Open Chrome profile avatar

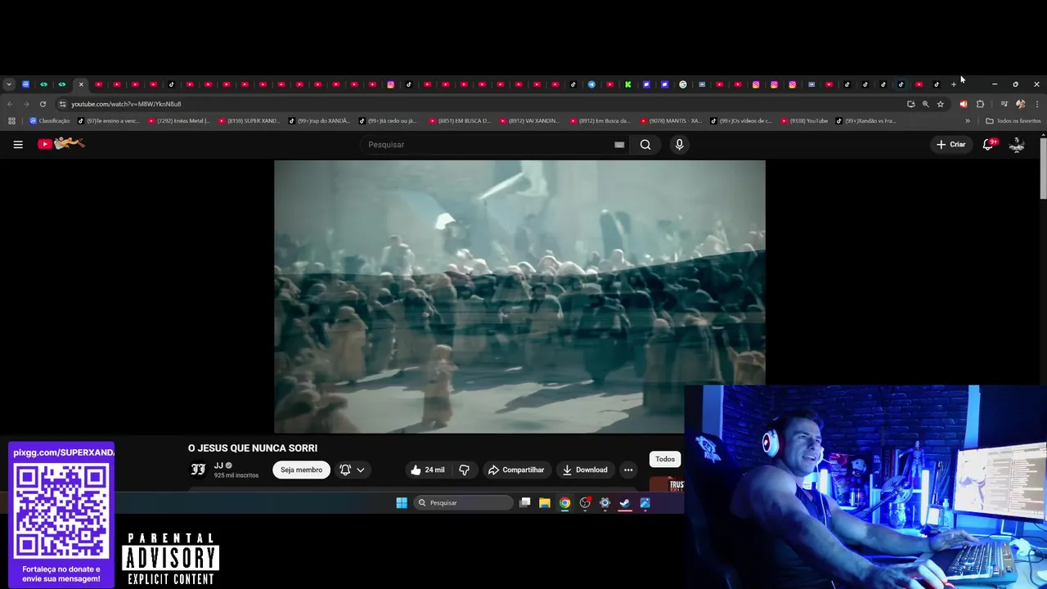coord(1020,104)
